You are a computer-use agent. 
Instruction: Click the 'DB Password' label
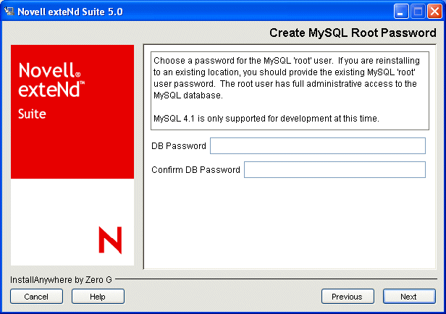179,146
